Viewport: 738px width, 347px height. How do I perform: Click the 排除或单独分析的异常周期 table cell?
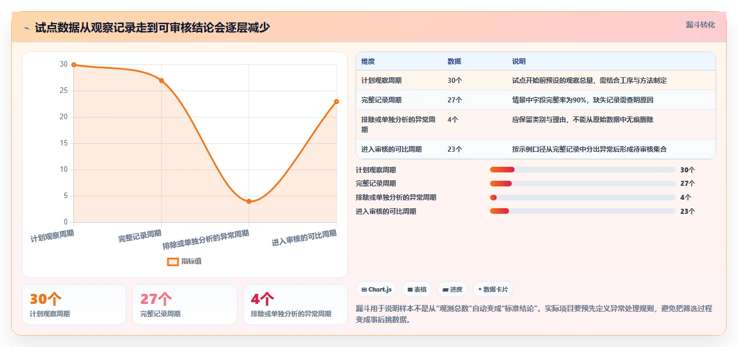click(x=398, y=124)
